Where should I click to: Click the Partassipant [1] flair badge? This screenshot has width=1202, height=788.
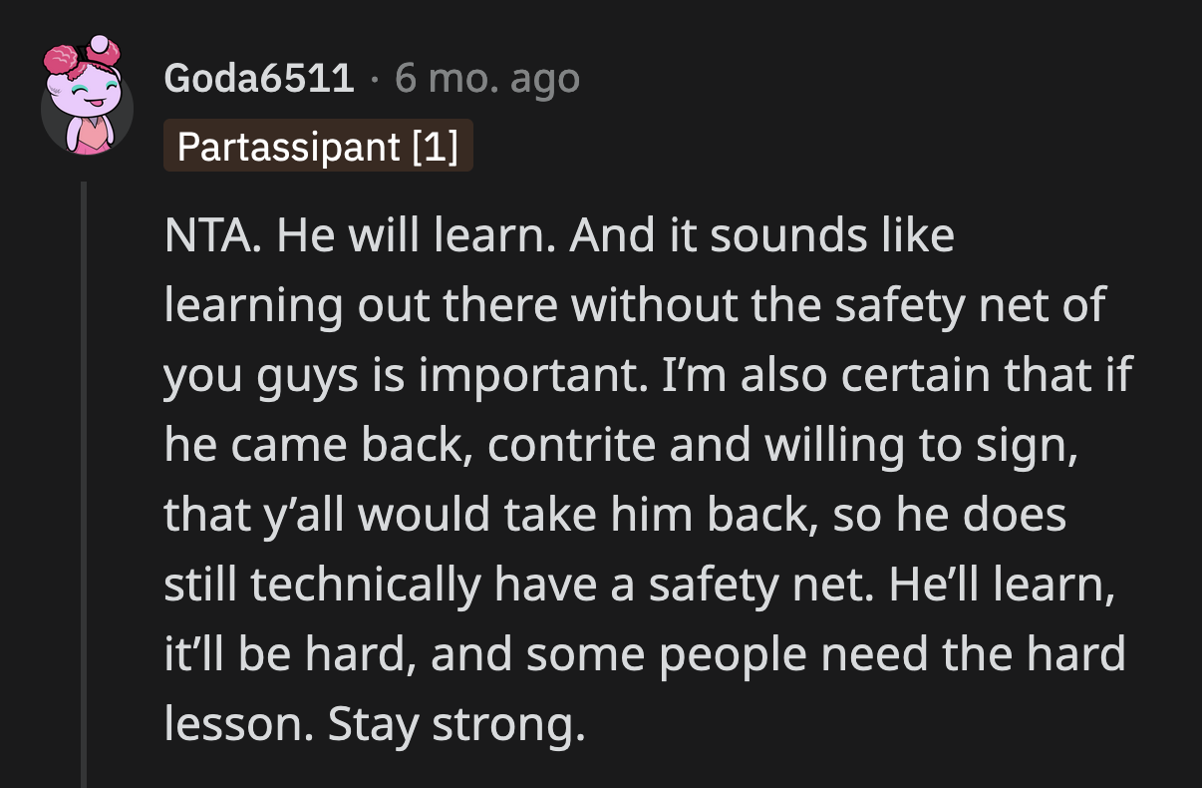pos(318,147)
